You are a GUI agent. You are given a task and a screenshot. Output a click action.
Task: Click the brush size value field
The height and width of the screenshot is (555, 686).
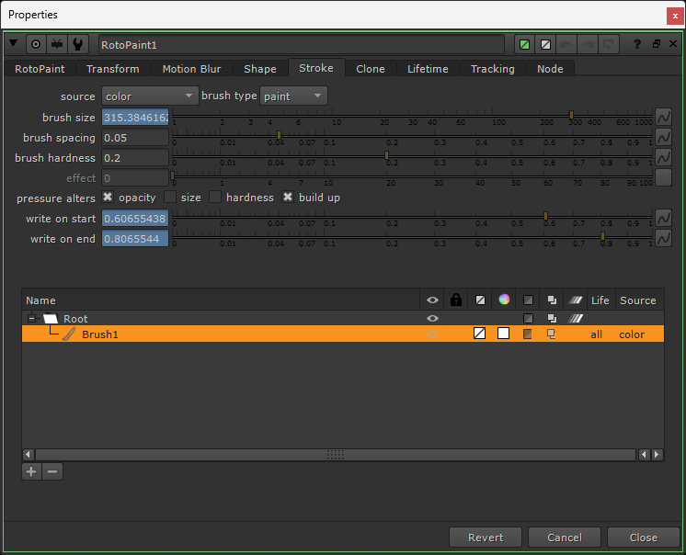[x=135, y=117]
